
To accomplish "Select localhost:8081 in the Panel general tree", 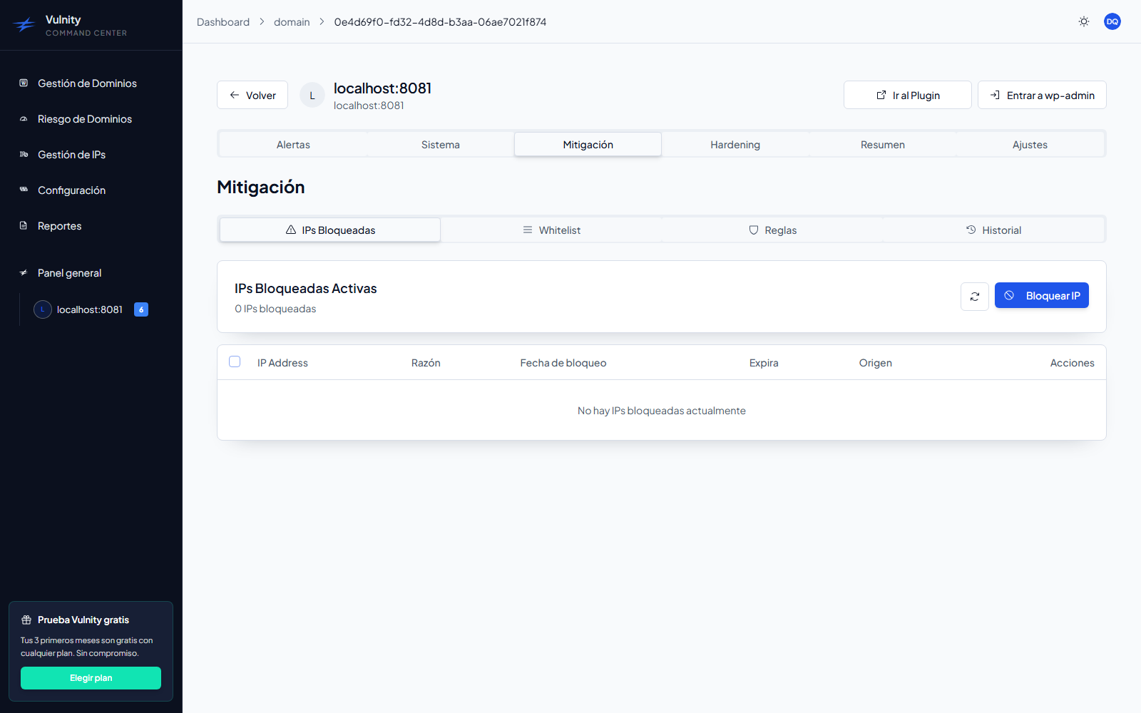I will [x=90, y=309].
